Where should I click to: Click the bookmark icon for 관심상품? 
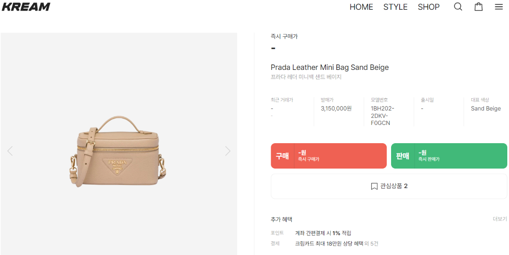(x=374, y=186)
